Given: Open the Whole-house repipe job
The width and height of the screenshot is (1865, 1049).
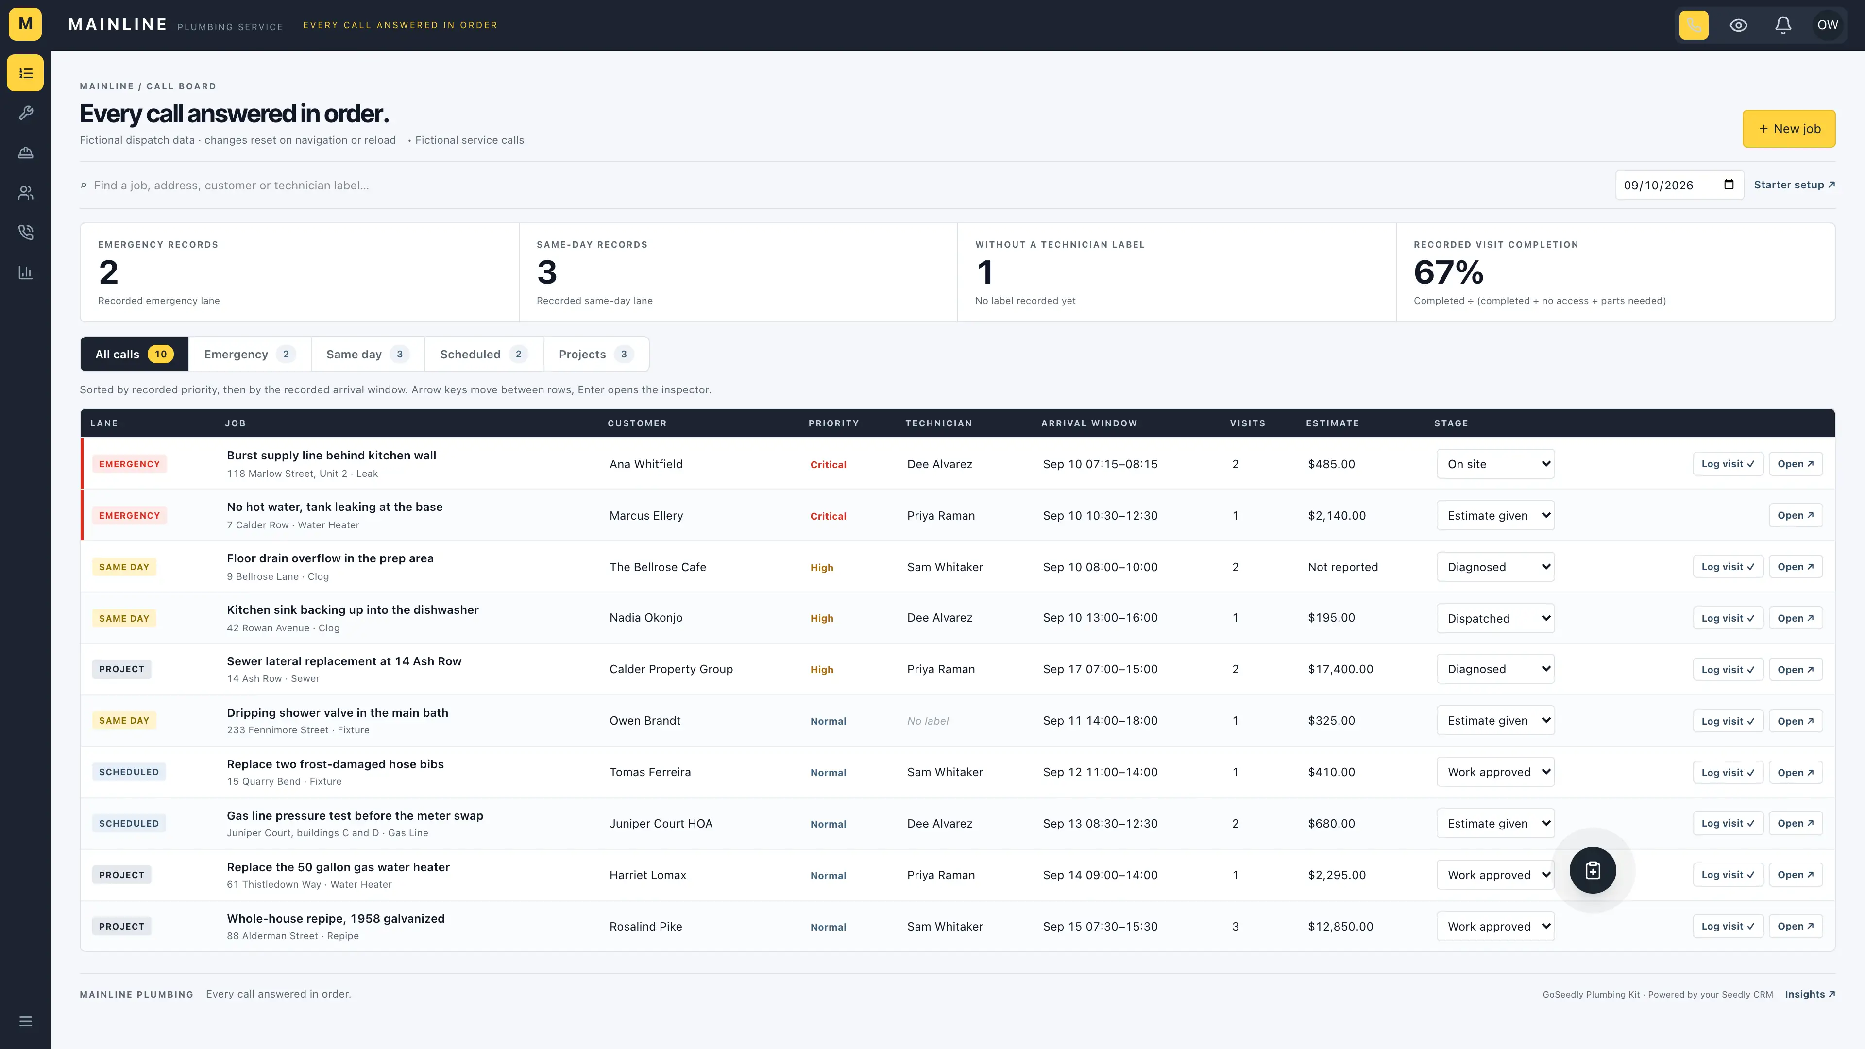Looking at the screenshot, I should pyautogui.click(x=1795, y=926).
